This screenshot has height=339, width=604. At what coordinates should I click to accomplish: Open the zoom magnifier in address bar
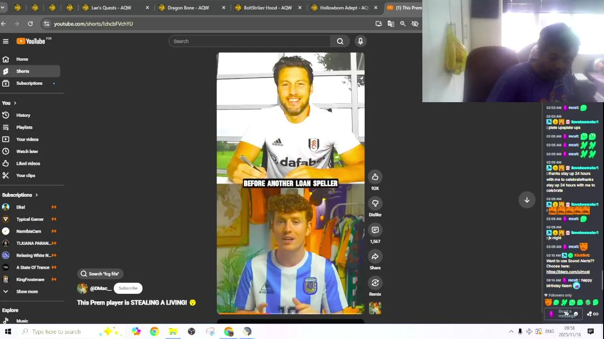[403, 24]
